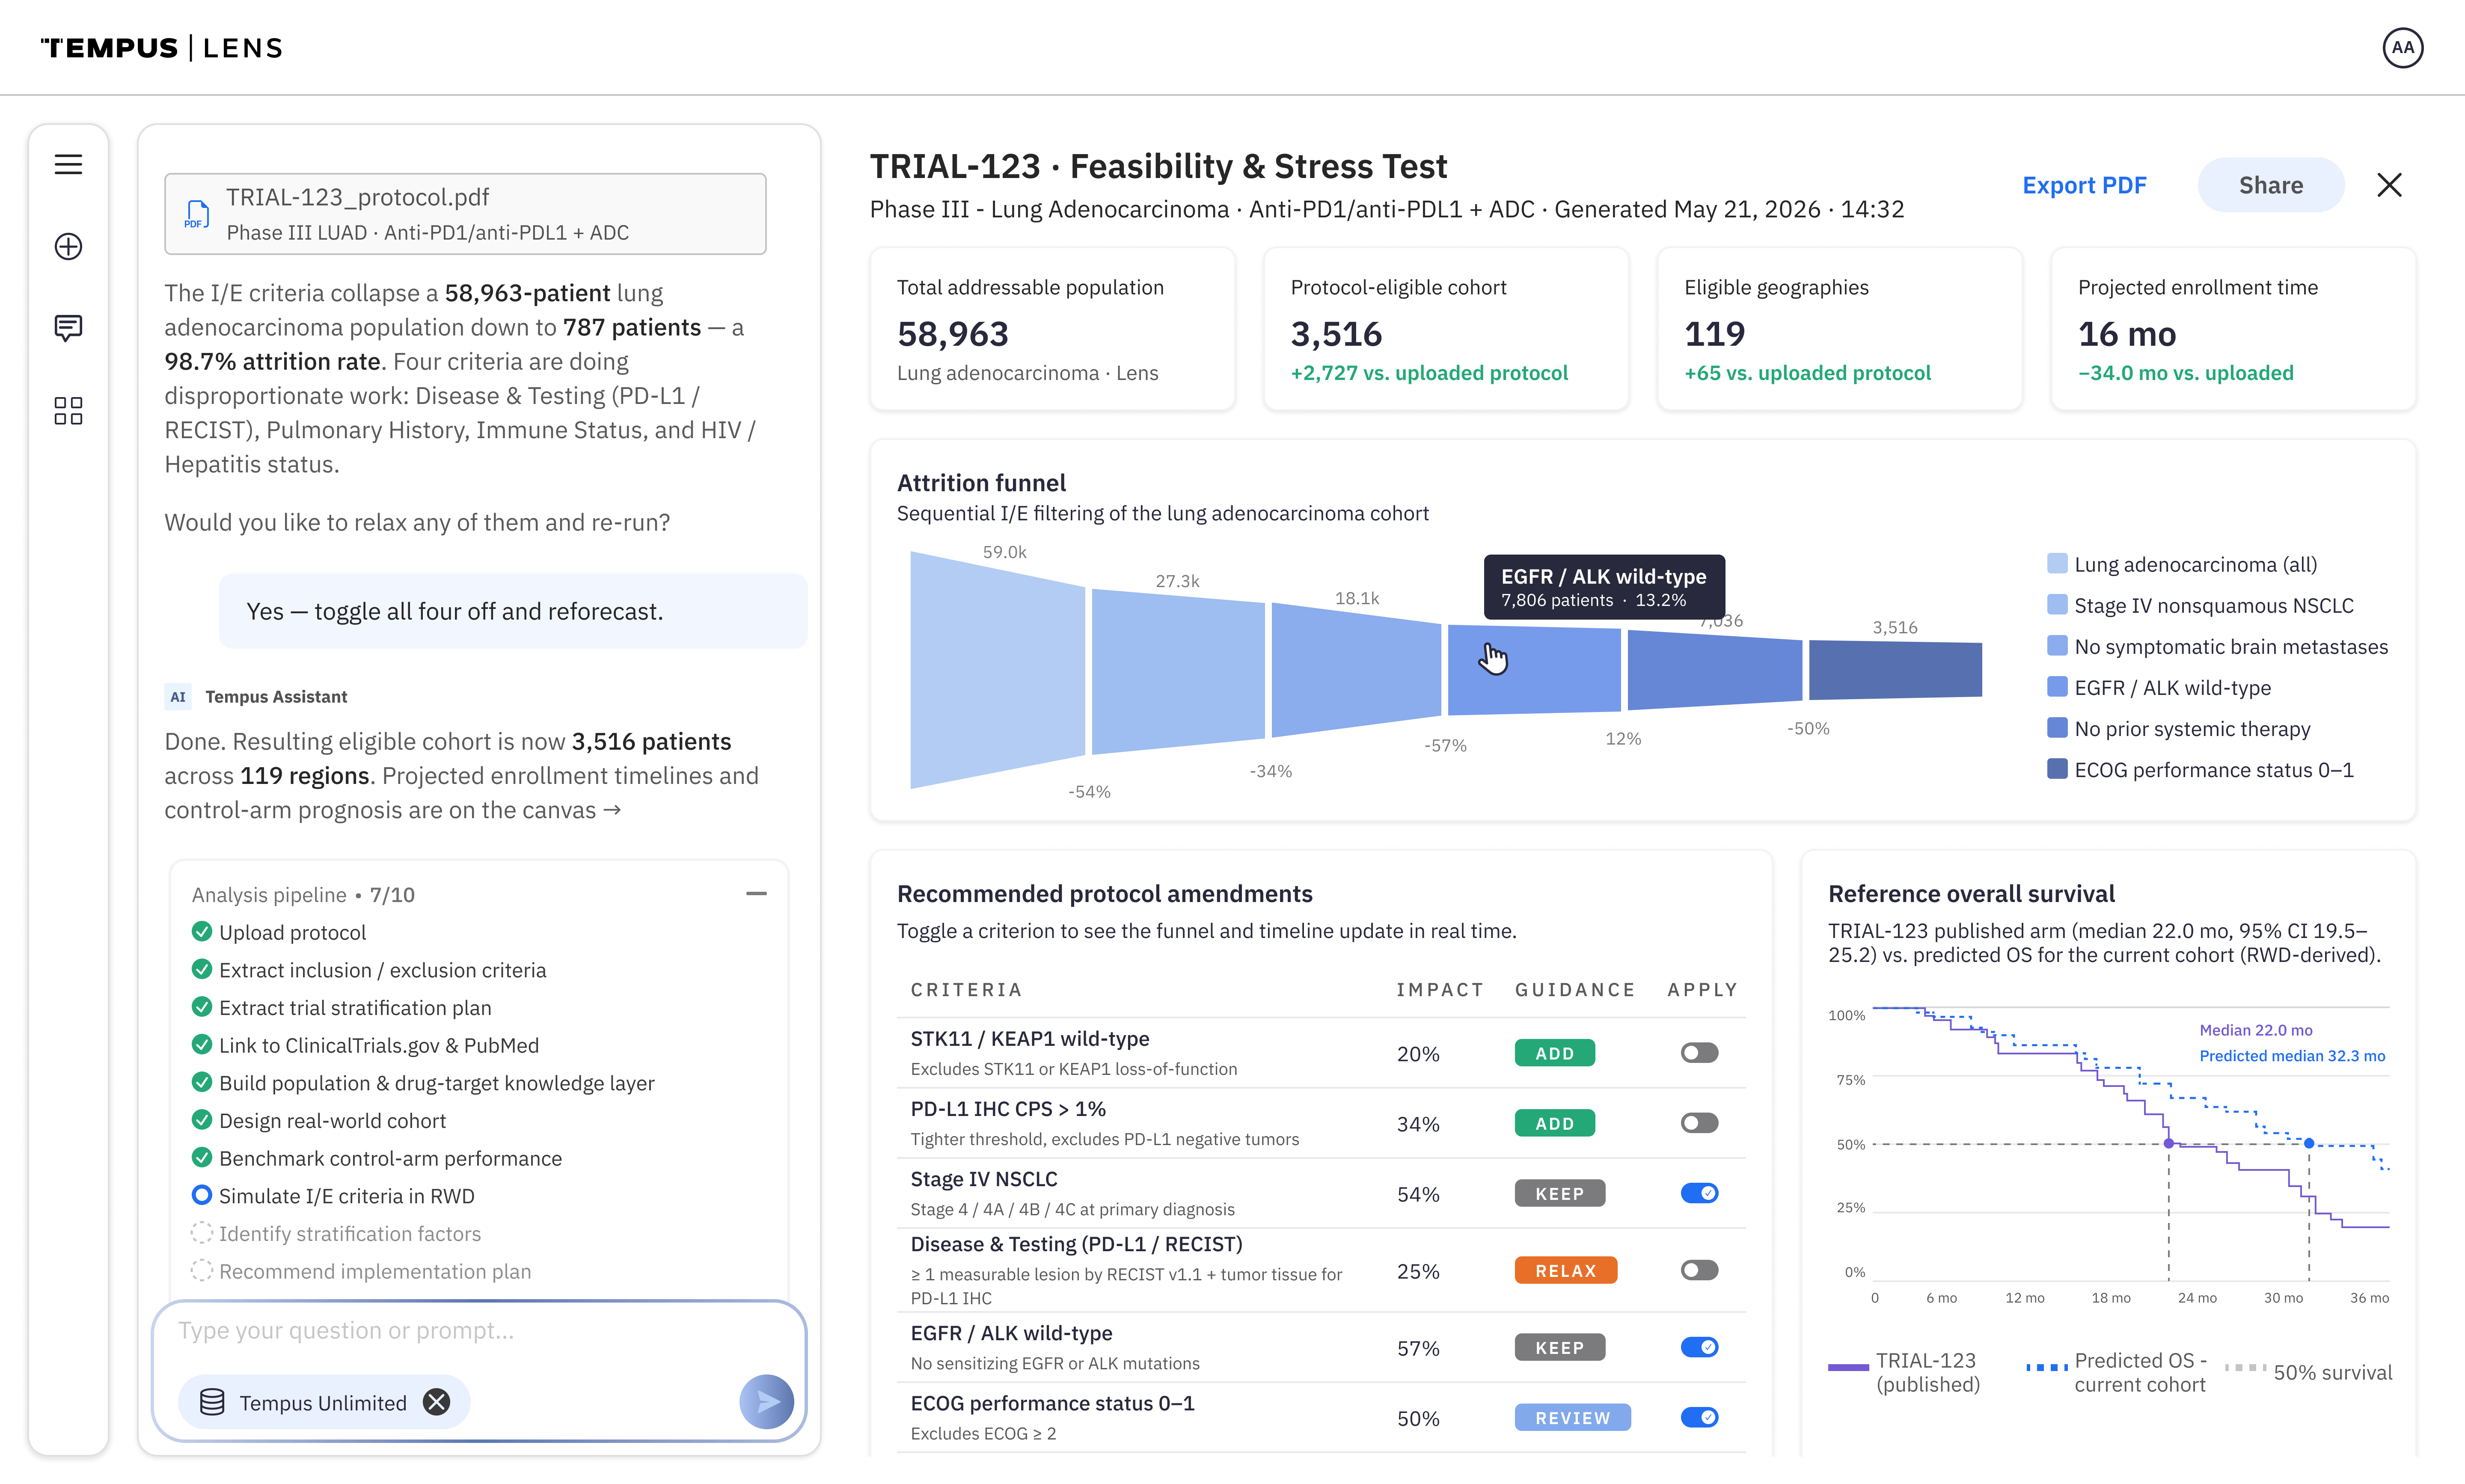Click the Lung adenocarcinoma (all) legend swatch
Image resolution: width=2465 pixels, height=1484 pixels.
coord(2057,563)
